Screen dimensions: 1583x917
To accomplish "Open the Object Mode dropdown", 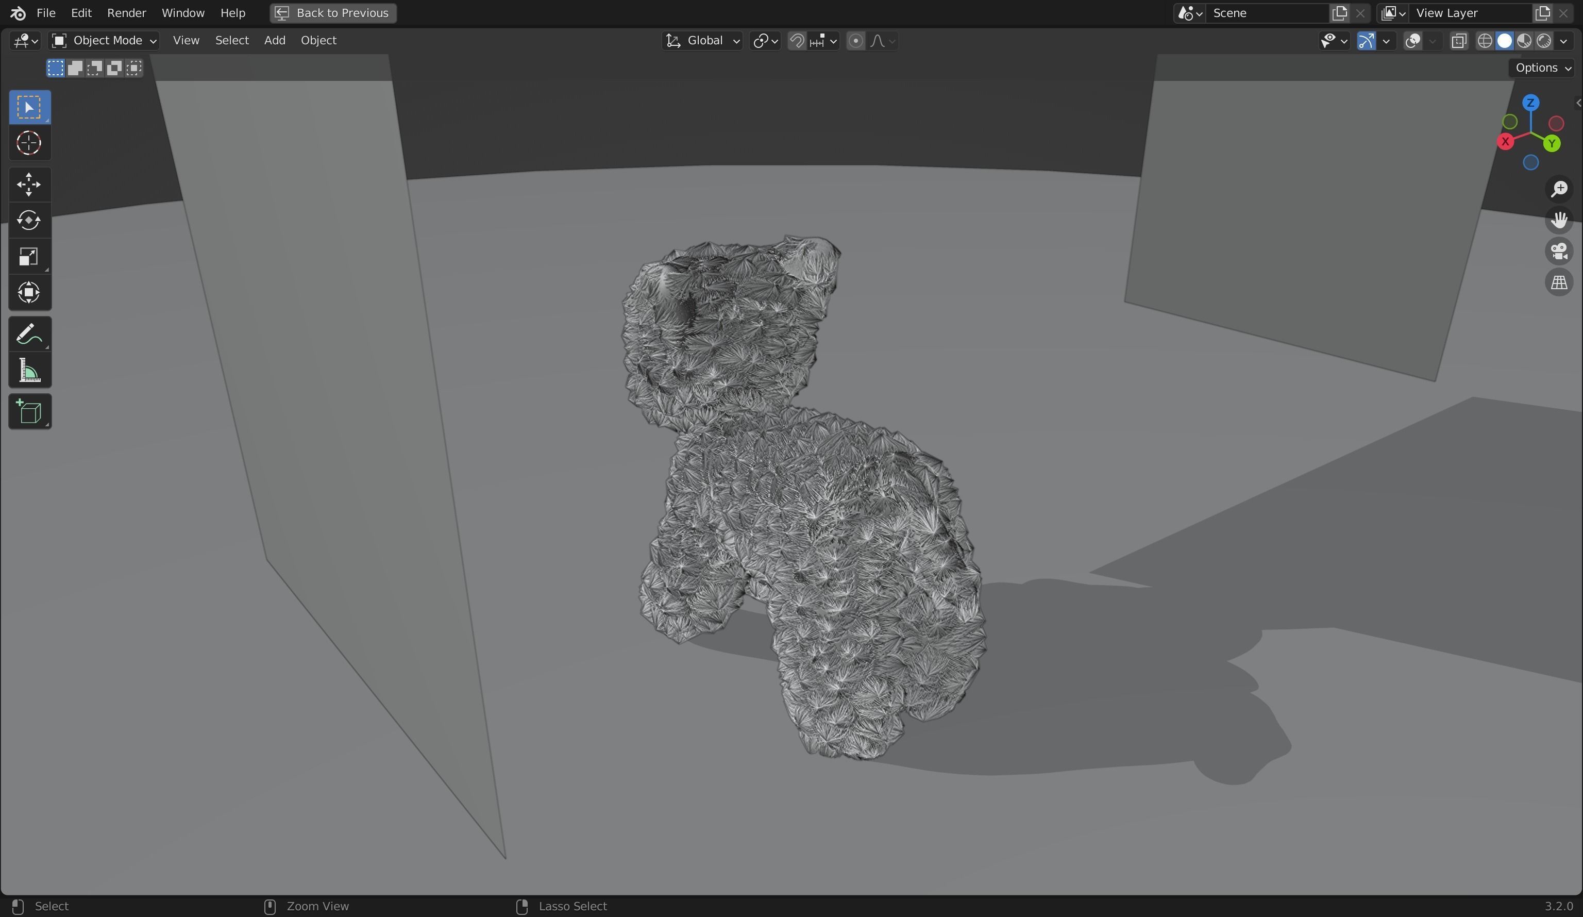I will pos(104,41).
